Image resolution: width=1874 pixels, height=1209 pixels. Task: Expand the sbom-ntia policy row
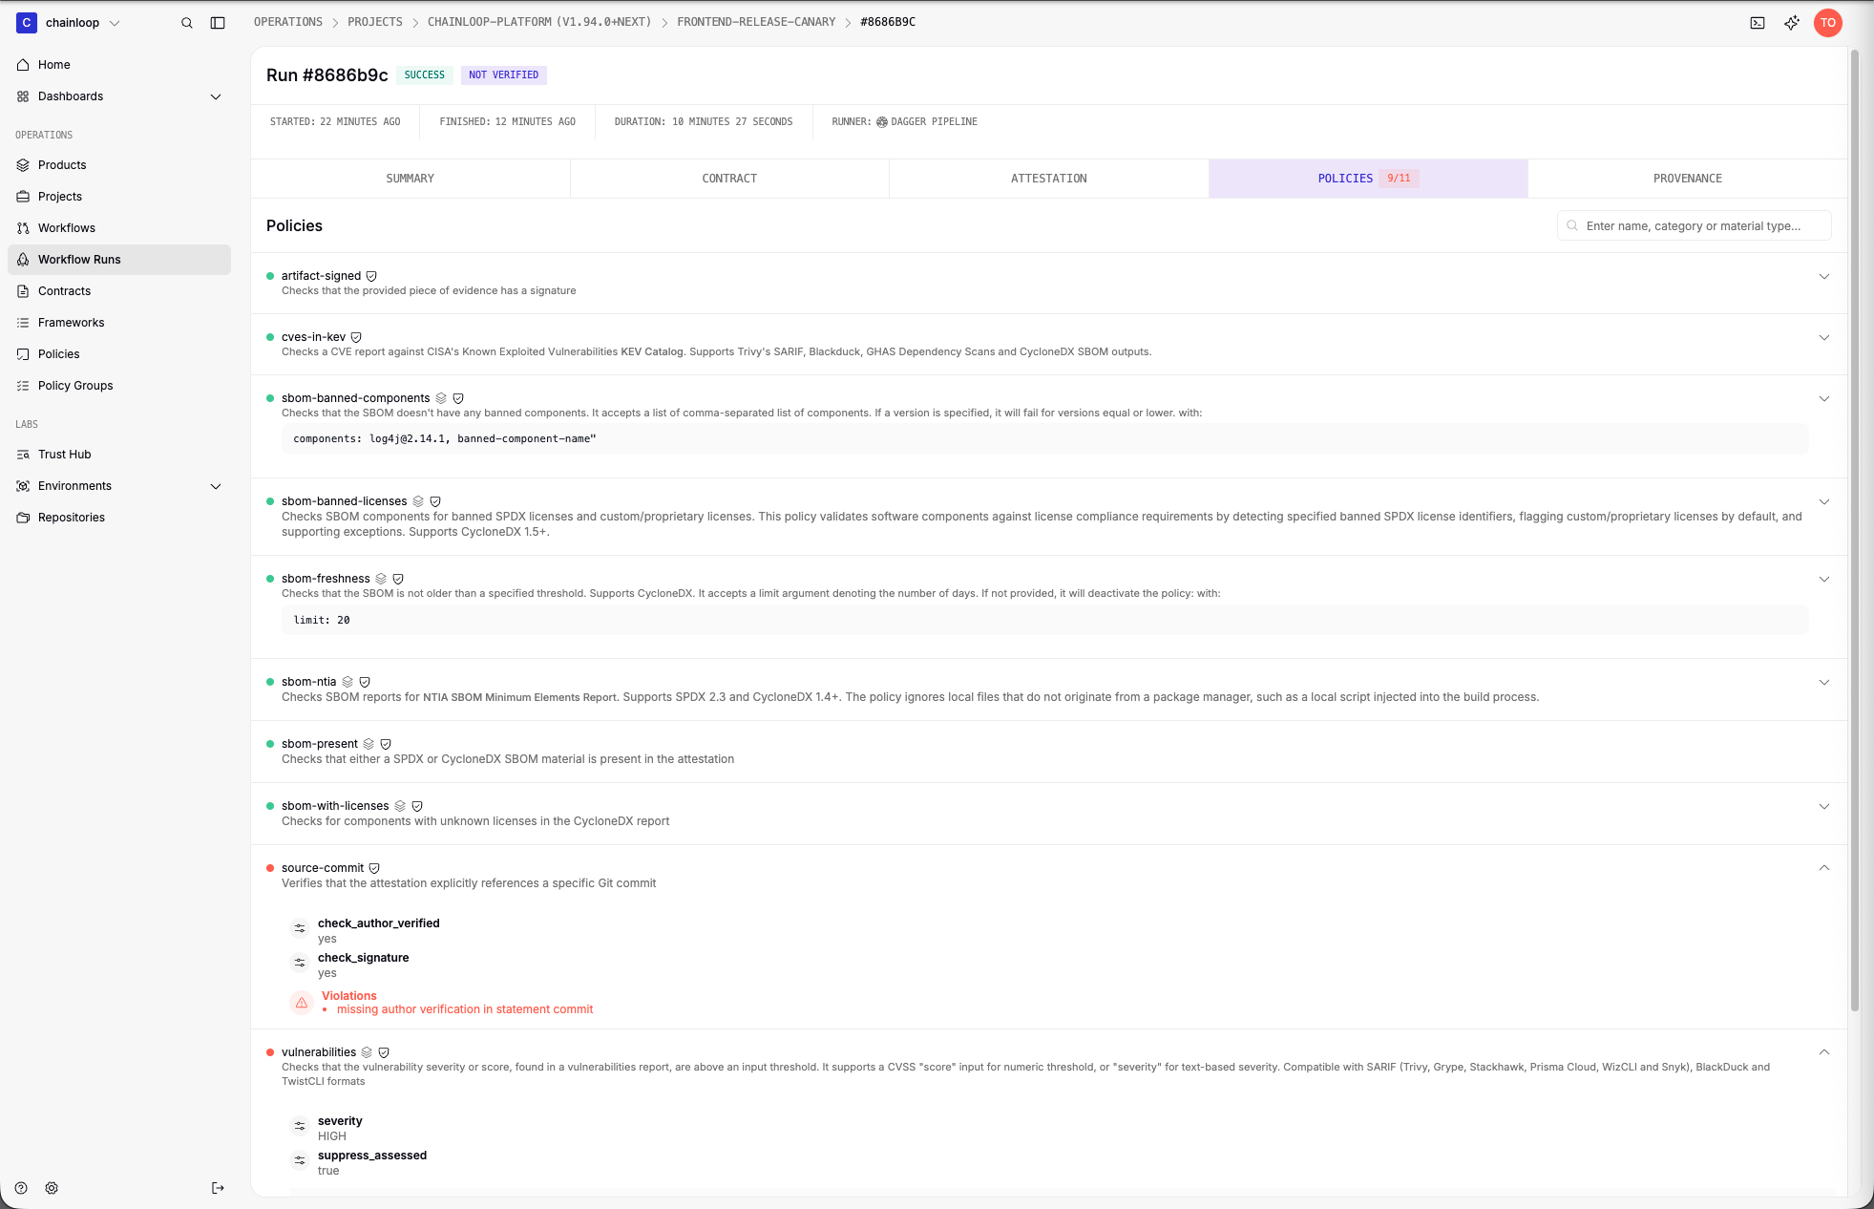tap(1824, 683)
